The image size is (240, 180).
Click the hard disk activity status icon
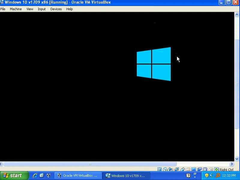pyautogui.click(x=160, y=169)
